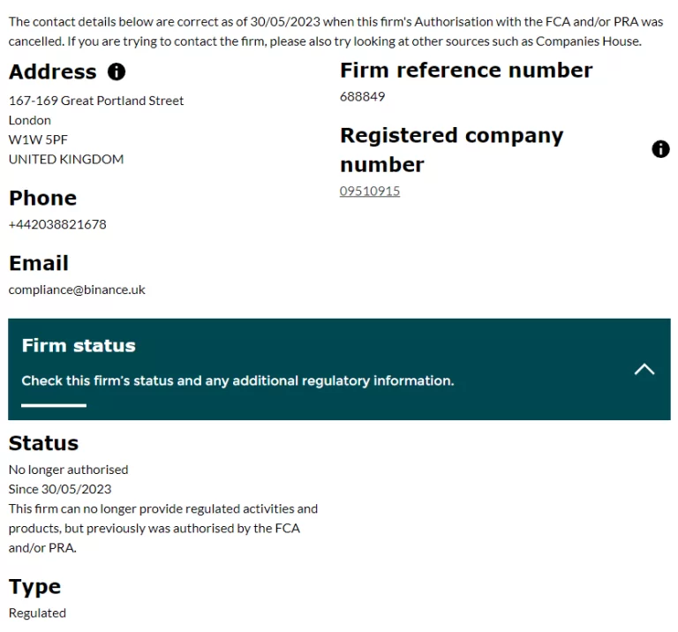Click the 'Regulated' type value
Viewport: 678px width, 632px height.
click(x=37, y=613)
